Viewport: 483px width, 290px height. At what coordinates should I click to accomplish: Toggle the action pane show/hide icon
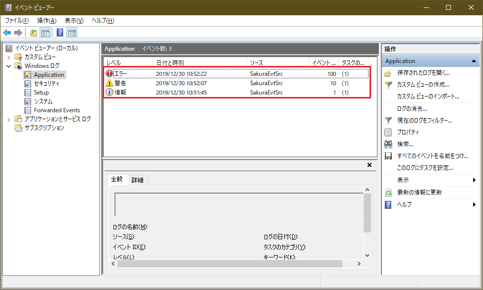[72, 33]
